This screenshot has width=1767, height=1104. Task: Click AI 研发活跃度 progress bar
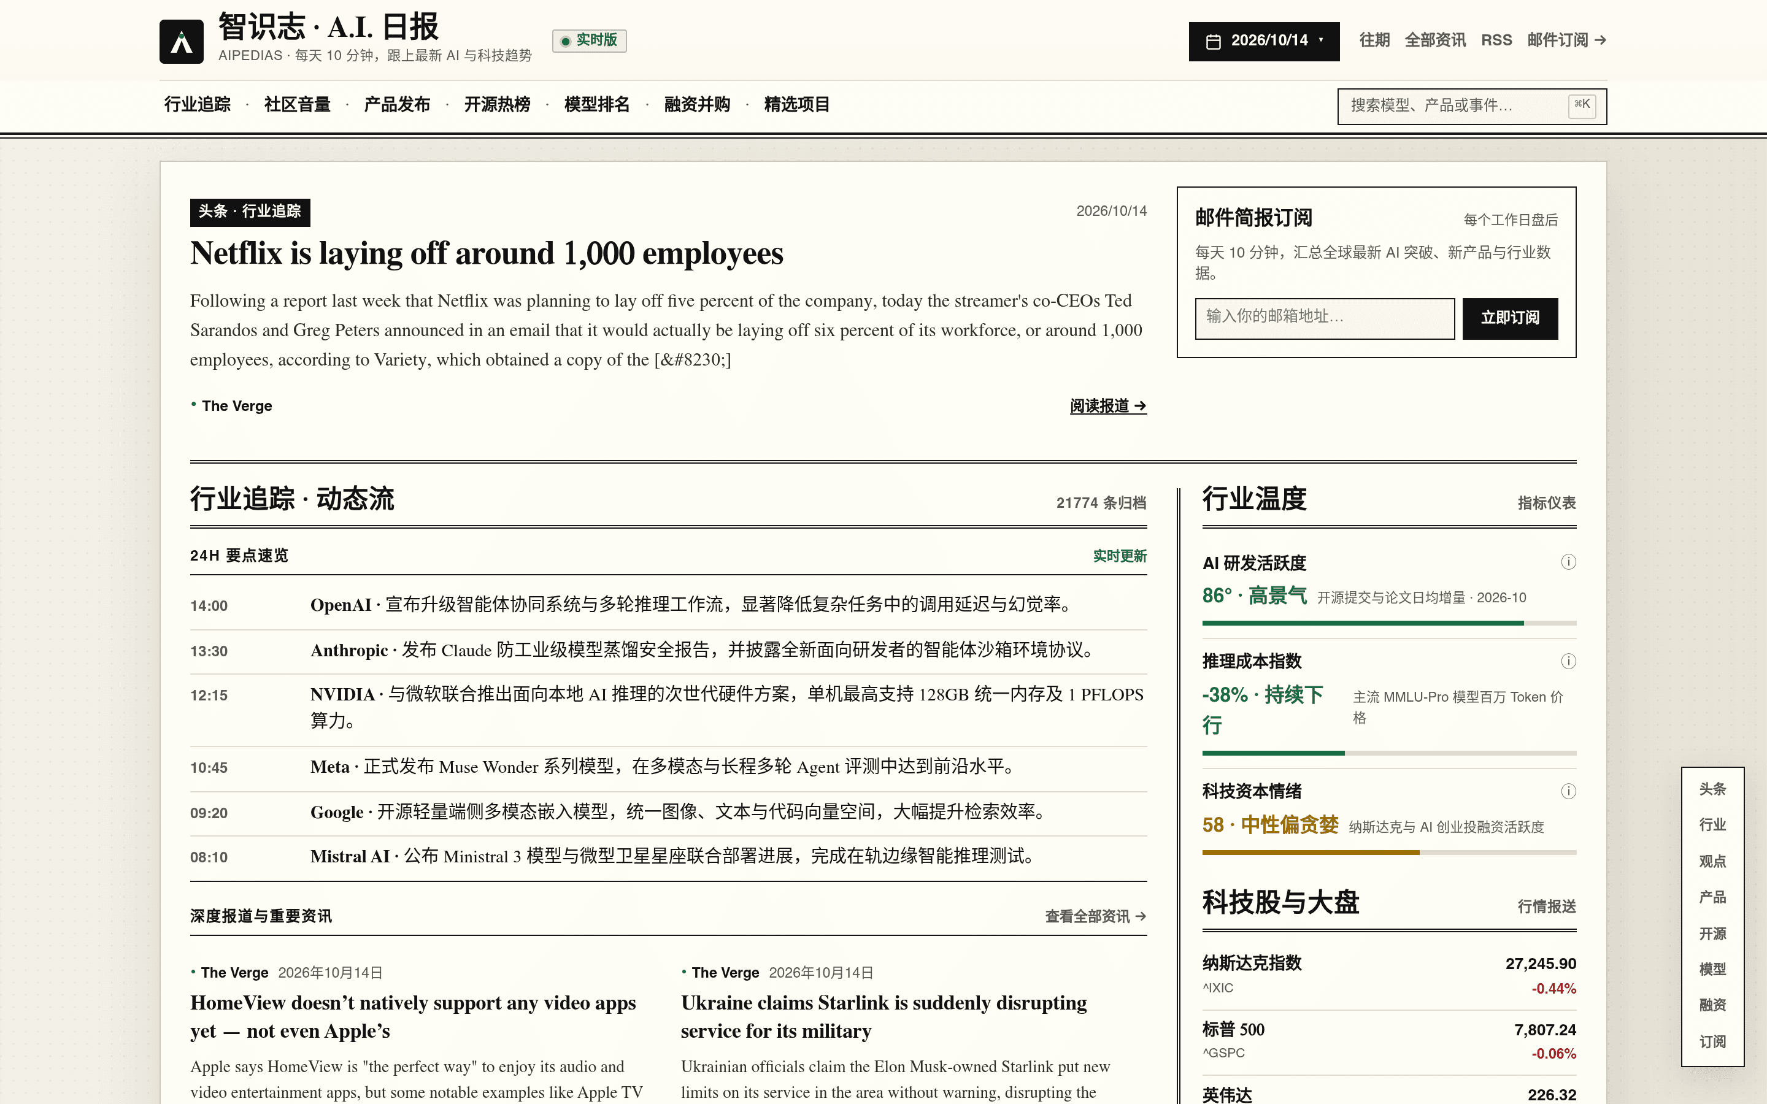tap(1389, 623)
